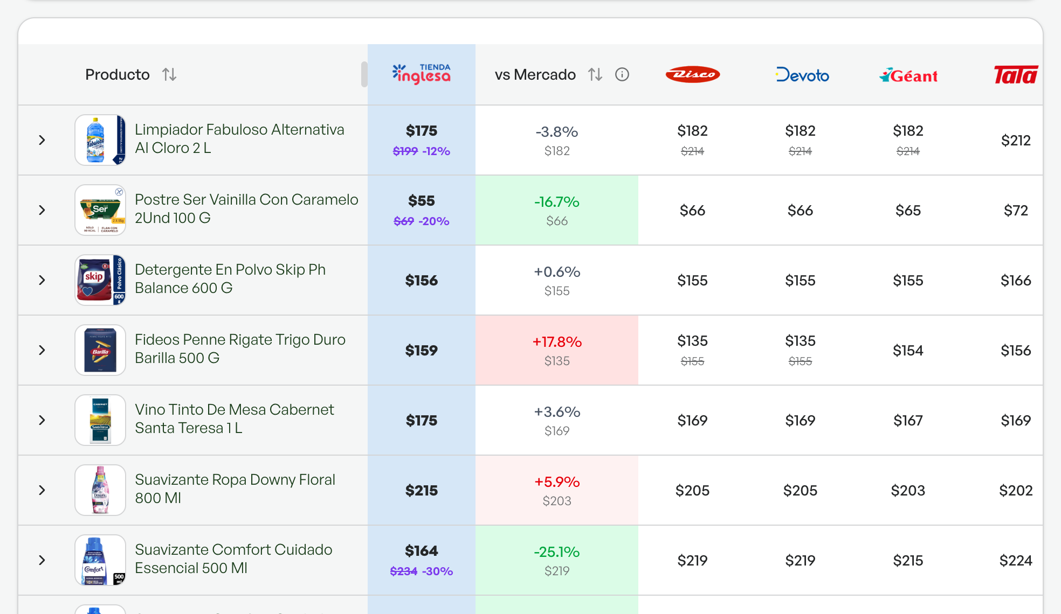Select the -16.7% market difference cell
The image size is (1061, 614).
coord(557,210)
